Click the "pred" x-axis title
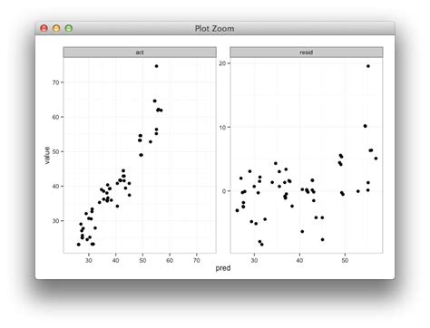The width and height of the screenshot is (430, 328). click(223, 268)
